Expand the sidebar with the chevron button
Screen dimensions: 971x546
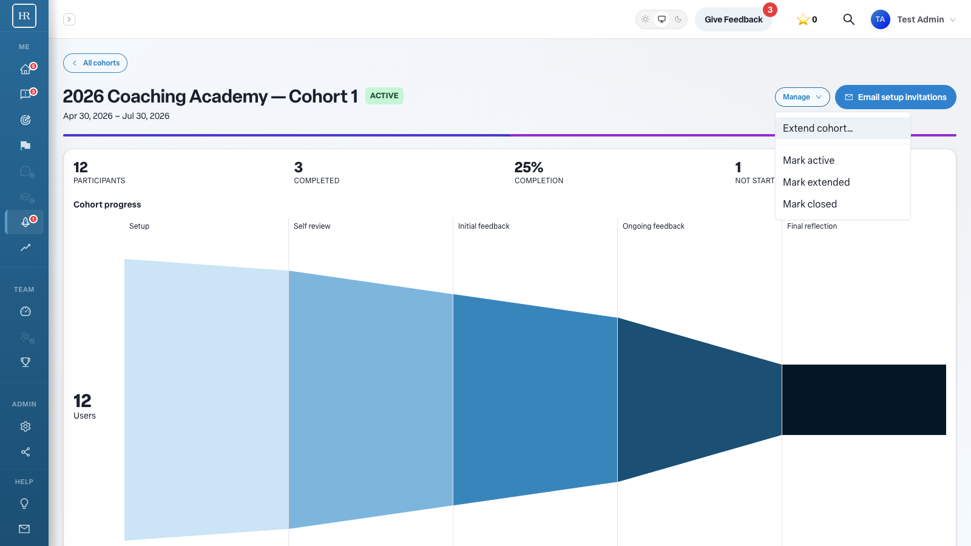tap(69, 19)
